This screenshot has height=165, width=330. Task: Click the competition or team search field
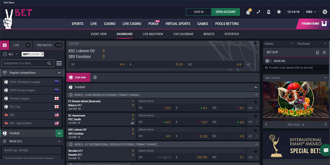[x=25, y=63]
